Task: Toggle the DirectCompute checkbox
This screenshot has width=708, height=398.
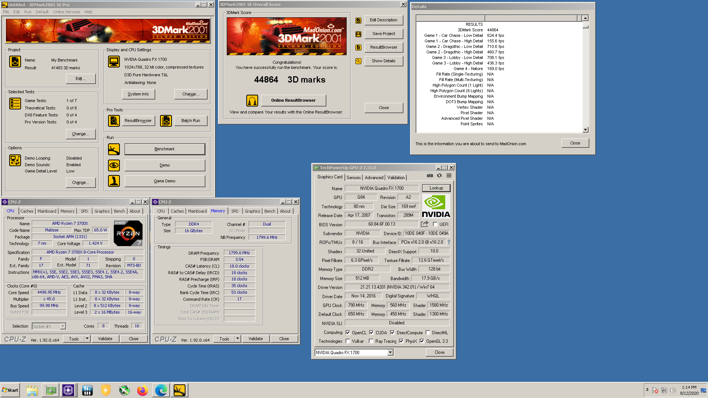Action: [x=392, y=332]
